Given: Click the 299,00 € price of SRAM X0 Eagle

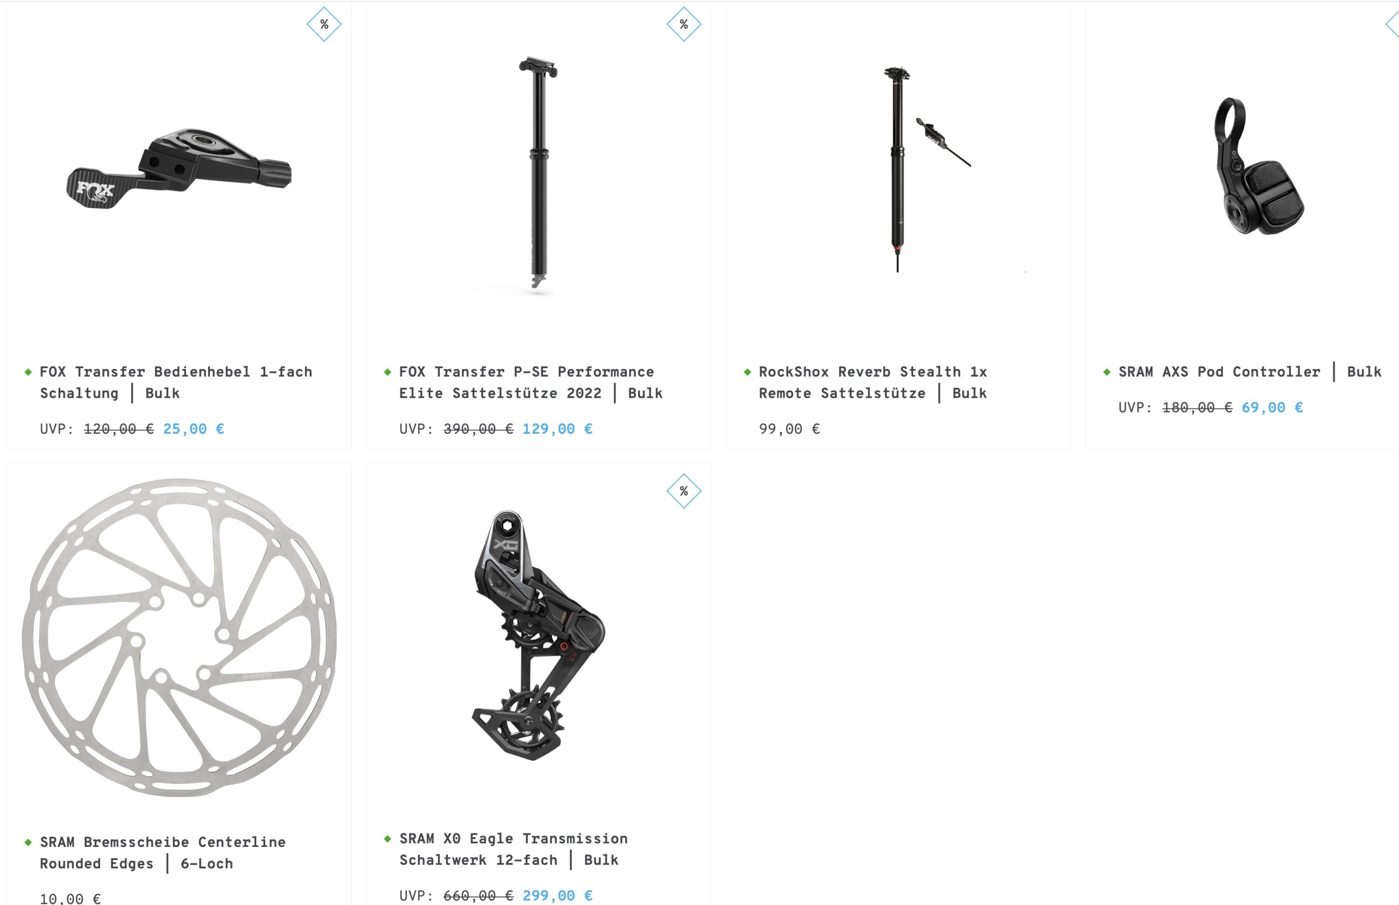Looking at the screenshot, I should pyautogui.click(x=557, y=895).
